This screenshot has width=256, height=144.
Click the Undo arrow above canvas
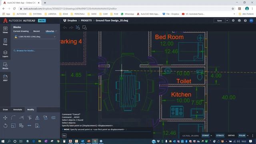pos(65,28)
